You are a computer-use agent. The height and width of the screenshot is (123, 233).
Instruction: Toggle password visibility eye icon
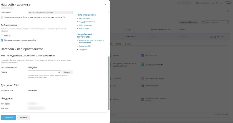(x=59, y=72)
